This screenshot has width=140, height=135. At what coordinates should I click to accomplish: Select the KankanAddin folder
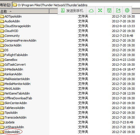pos(13,74)
